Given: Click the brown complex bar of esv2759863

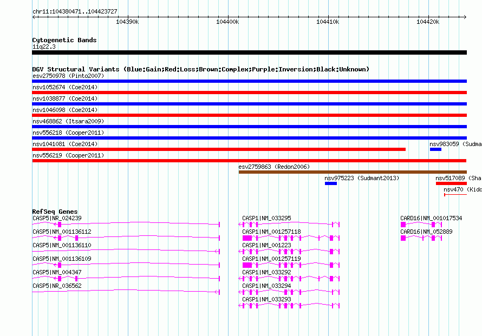Looking at the screenshot, I should [353, 172].
